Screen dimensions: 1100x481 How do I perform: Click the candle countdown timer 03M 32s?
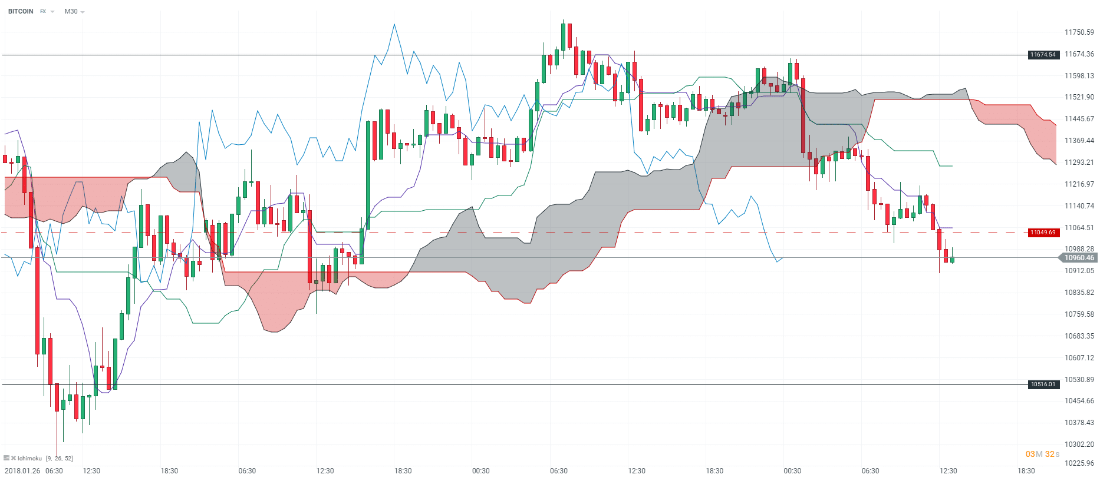point(1042,454)
